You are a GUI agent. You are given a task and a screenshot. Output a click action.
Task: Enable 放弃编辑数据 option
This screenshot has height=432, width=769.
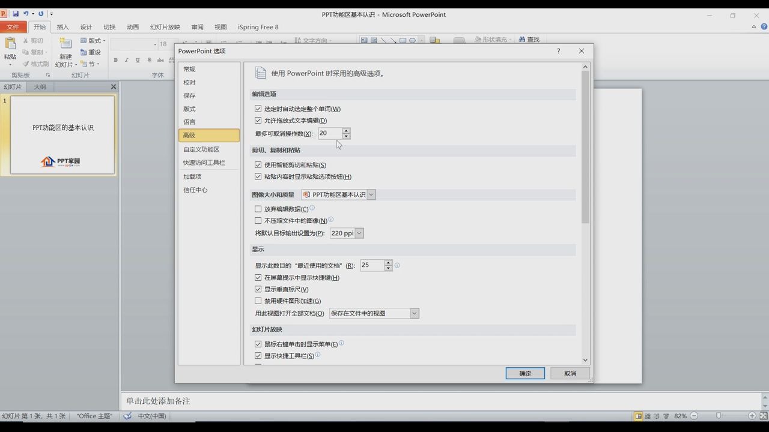(x=258, y=208)
